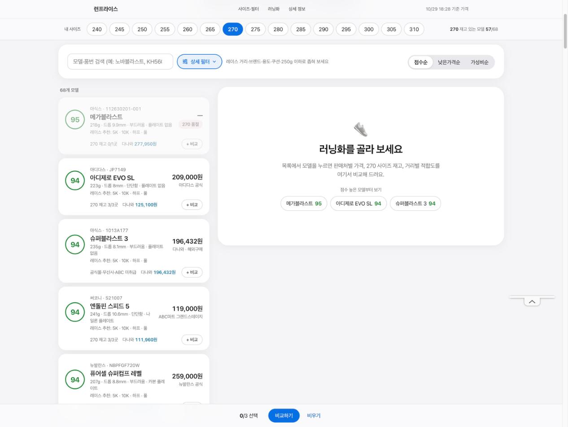The image size is (568, 427).
Task: Select size 240
Action: (97, 29)
